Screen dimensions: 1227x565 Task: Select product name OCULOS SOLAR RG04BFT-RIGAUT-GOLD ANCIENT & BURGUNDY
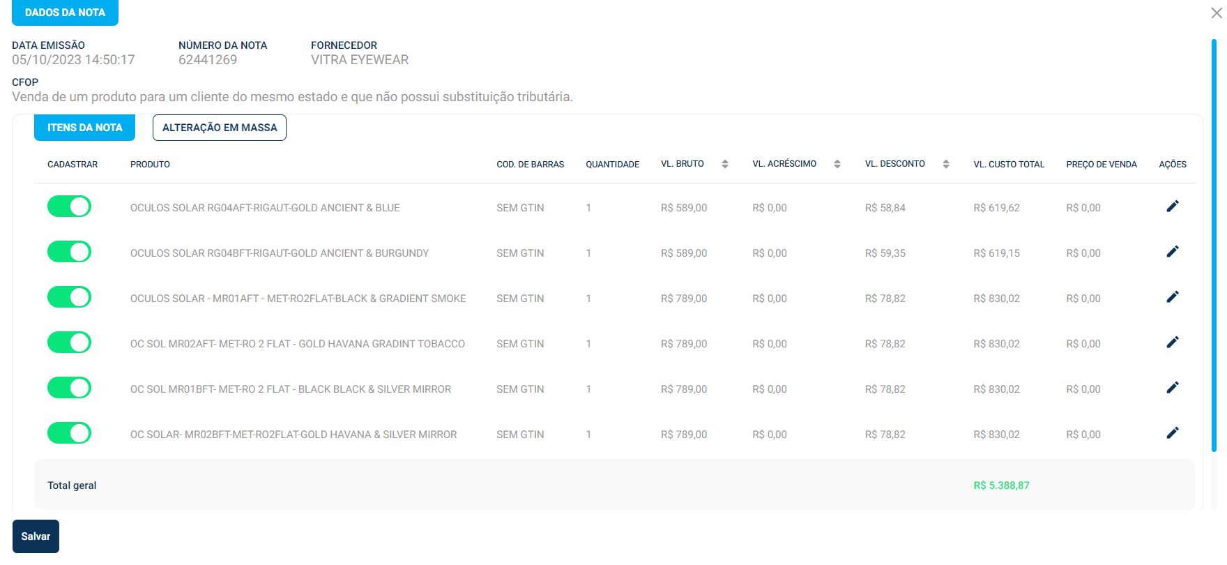point(280,253)
